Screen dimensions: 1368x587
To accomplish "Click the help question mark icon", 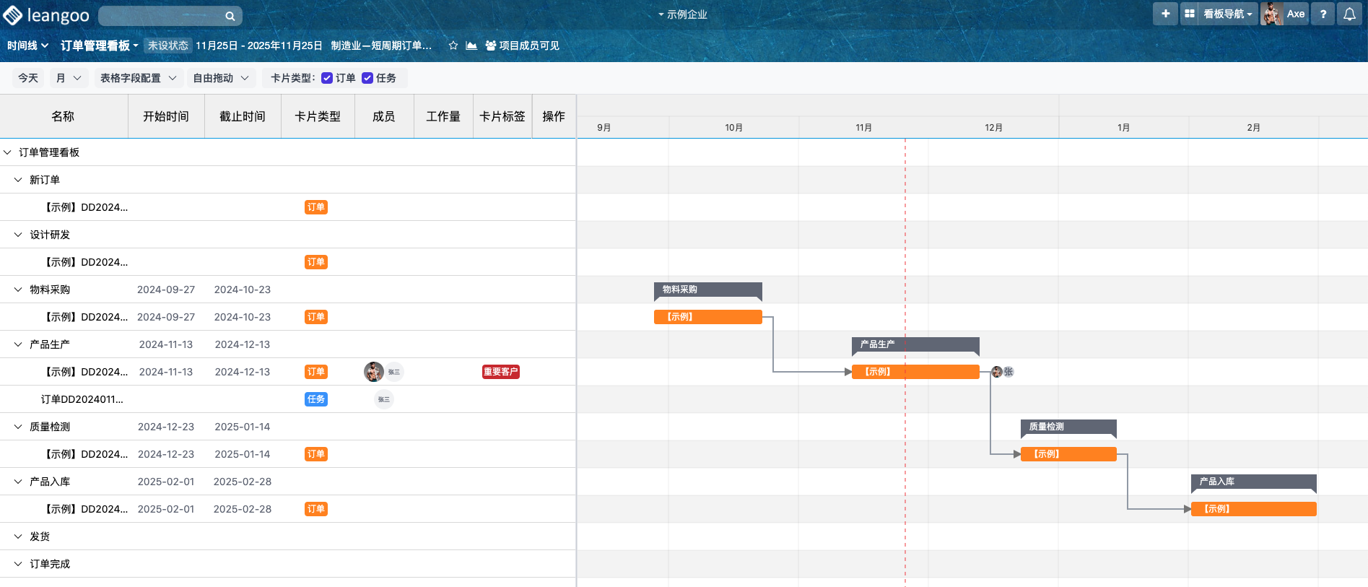I will (x=1323, y=14).
